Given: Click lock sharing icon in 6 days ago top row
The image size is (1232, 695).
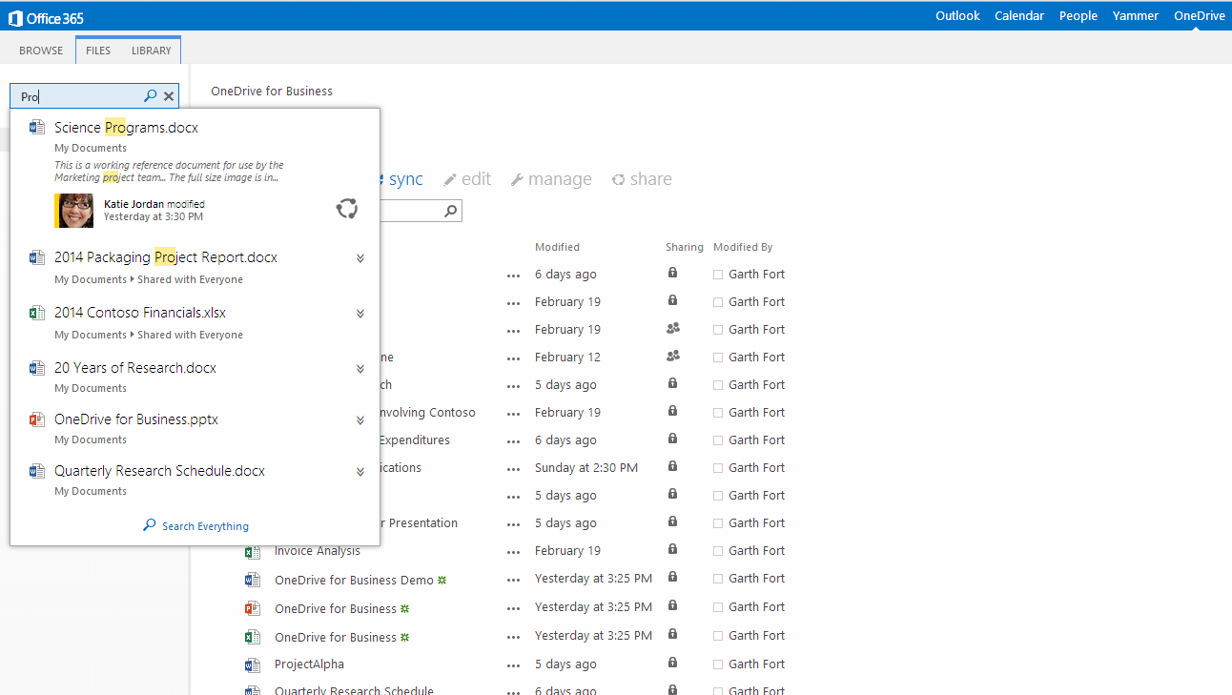Looking at the screenshot, I should pos(672,274).
